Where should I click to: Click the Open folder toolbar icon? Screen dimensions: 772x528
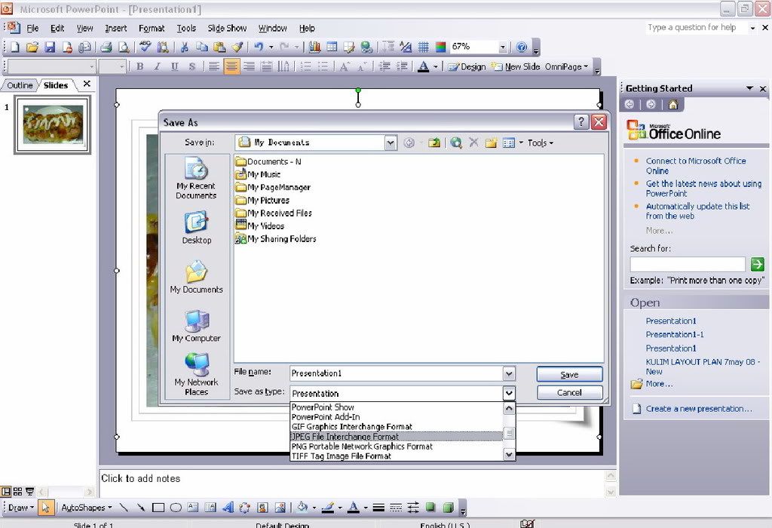coord(32,48)
